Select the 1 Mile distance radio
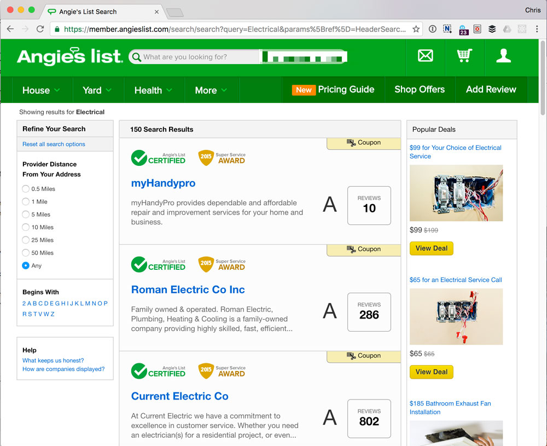The width and height of the screenshot is (547, 446). tap(26, 202)
